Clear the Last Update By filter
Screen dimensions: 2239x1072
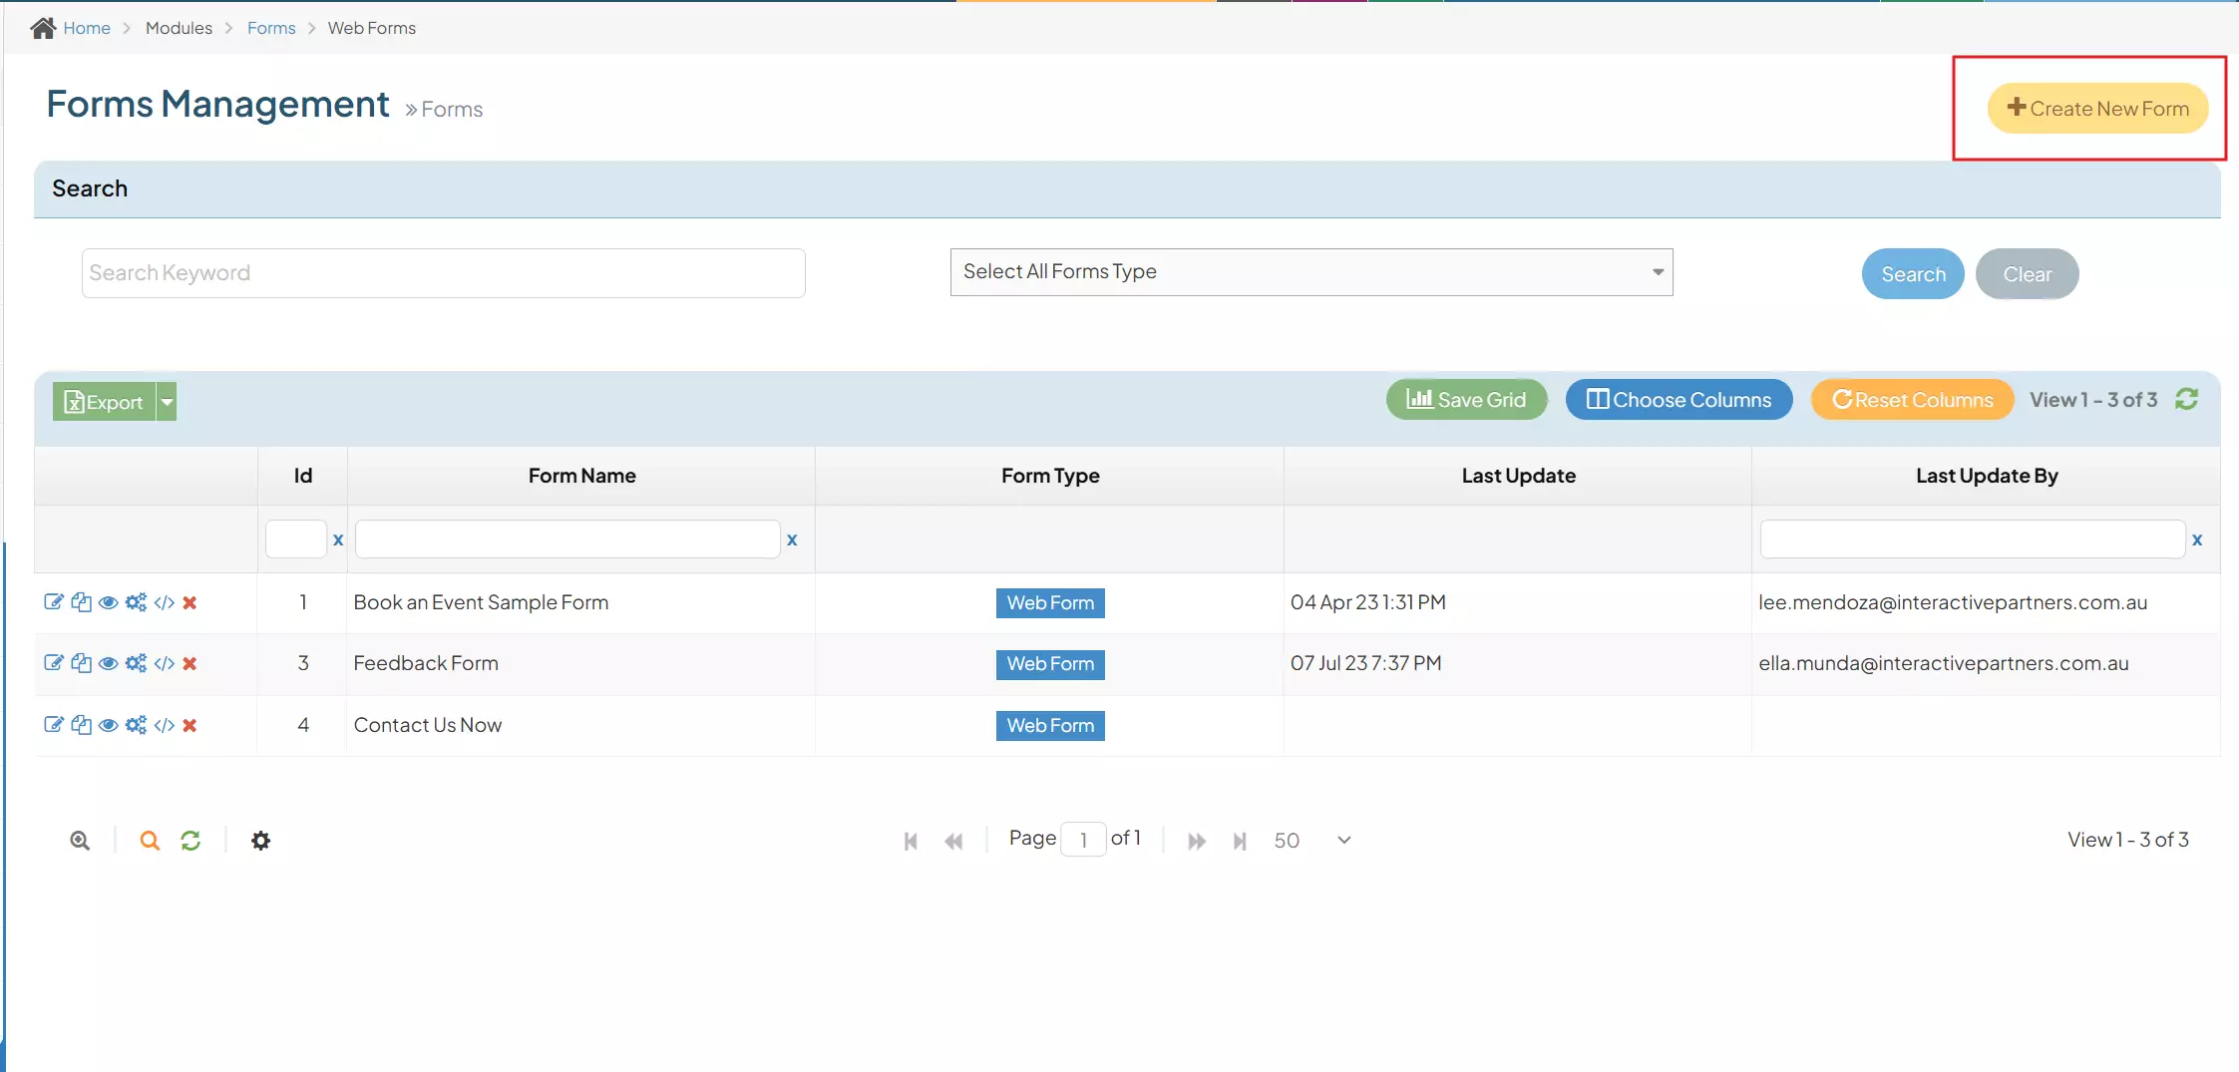(x=2198, y=538)
